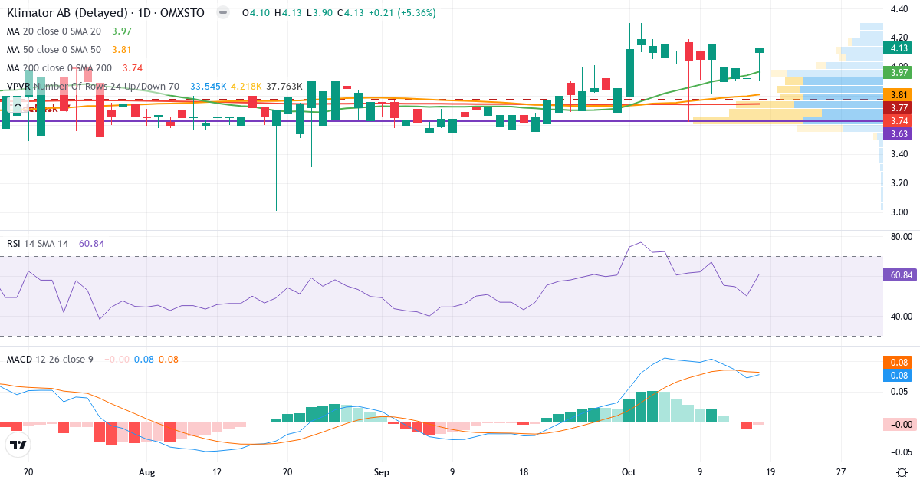This screenshot has width=920, height=483.
Task: Click the 19 date label on time axis
Action: (x=770, y=472)
